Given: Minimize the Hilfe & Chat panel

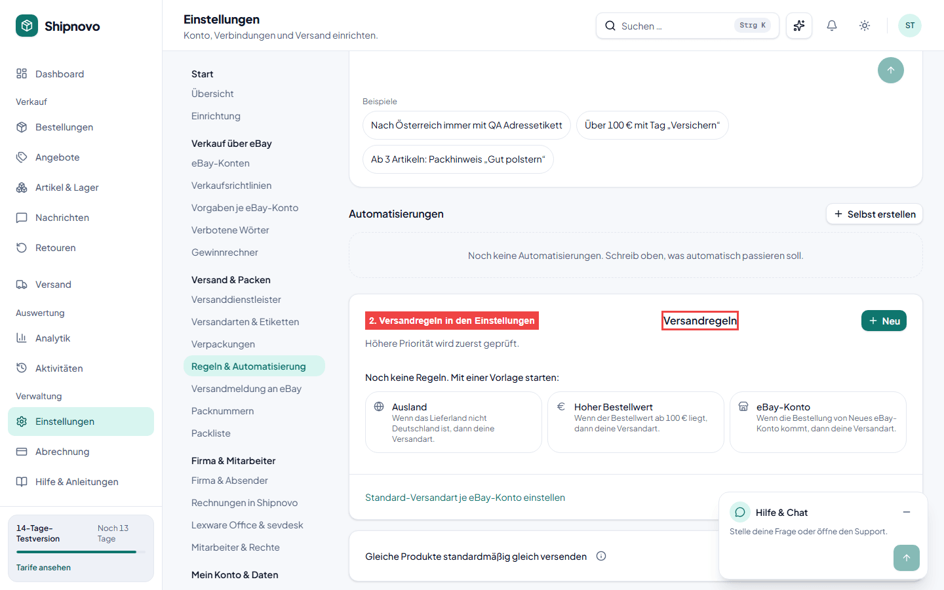Looking at the screenshot, I should tap(907, 512).
